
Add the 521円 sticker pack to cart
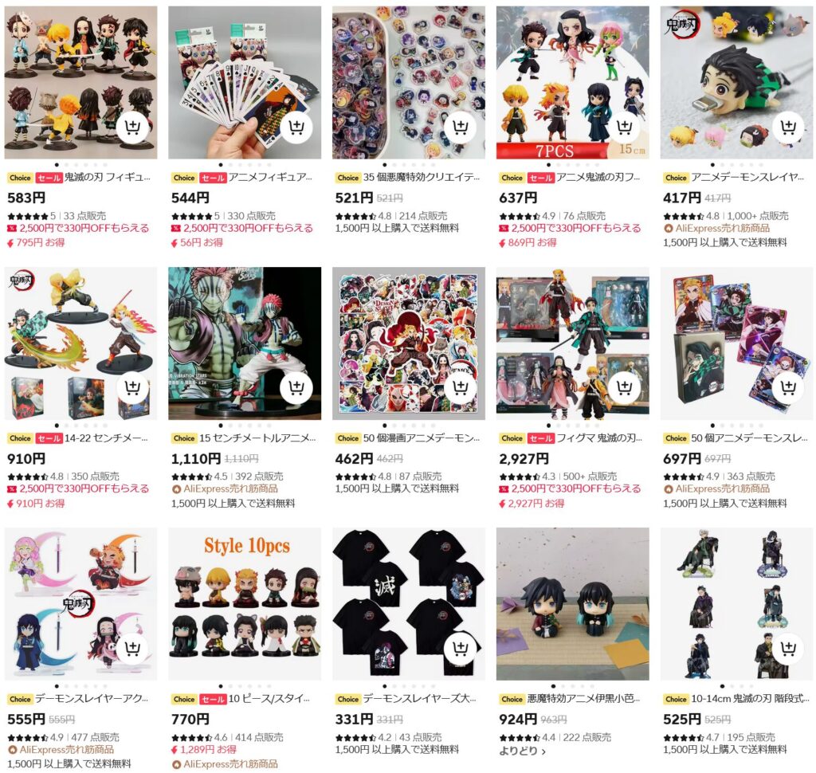click(x=461, y=127)
